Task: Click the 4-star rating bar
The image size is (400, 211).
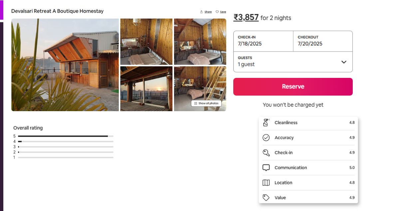Action: pyautogui.click(x=66, y=141)
